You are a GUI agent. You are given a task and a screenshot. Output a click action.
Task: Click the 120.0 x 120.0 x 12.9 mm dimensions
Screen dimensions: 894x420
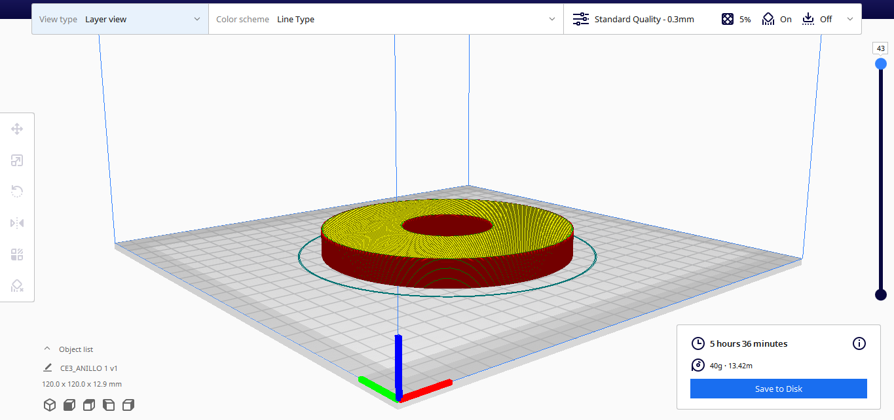pos(82,384)
